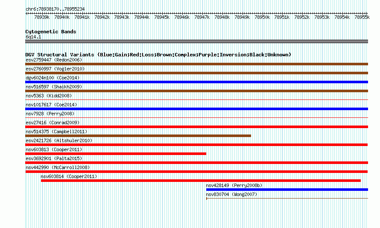This screenshot has width=380, height=228.
Task: Open variant esv2760997 (Vogler2010) label
Action: click(55, 69)
